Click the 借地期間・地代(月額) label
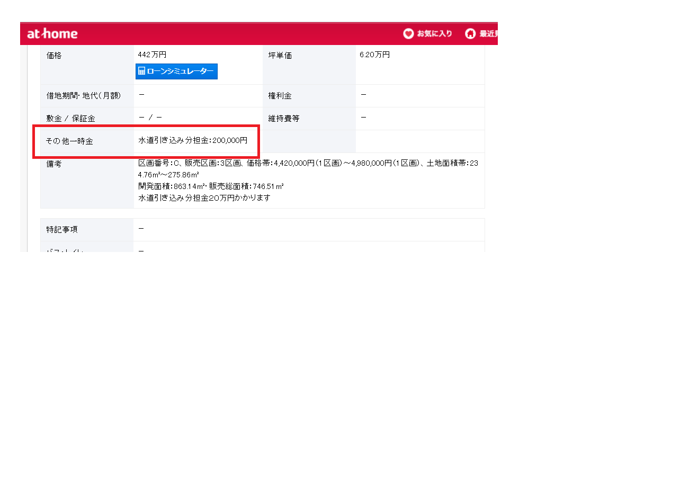The width and height of the screenshot is (689, 477). pyautogui.click(x=84, y=96)
